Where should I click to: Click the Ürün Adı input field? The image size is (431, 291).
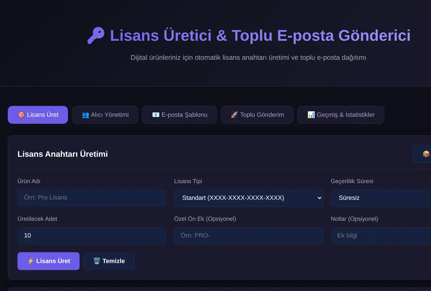click(92, 198)
